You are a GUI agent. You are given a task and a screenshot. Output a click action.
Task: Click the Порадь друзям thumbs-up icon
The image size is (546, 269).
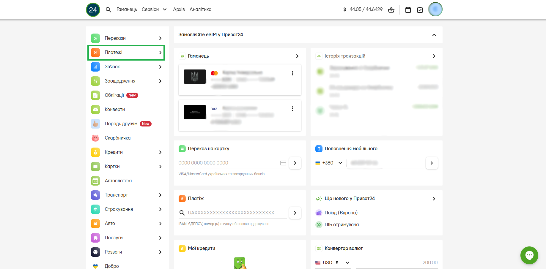pos(95,124)
